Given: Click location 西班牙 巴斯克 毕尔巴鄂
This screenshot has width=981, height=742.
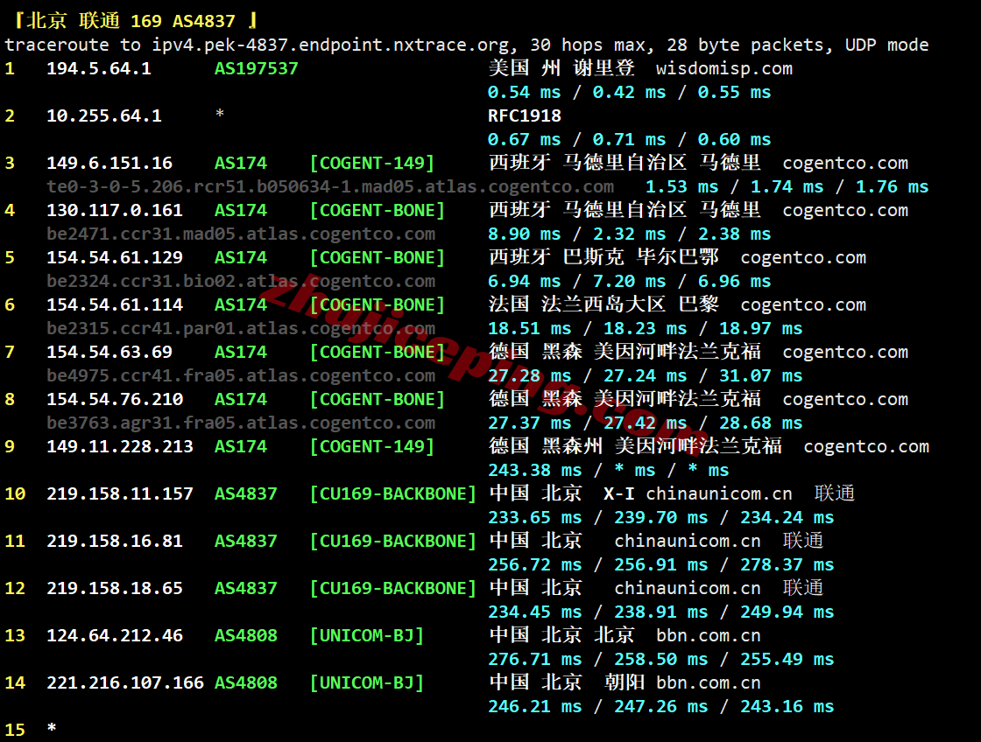Looking at the screenshot, I should [603, 257].
